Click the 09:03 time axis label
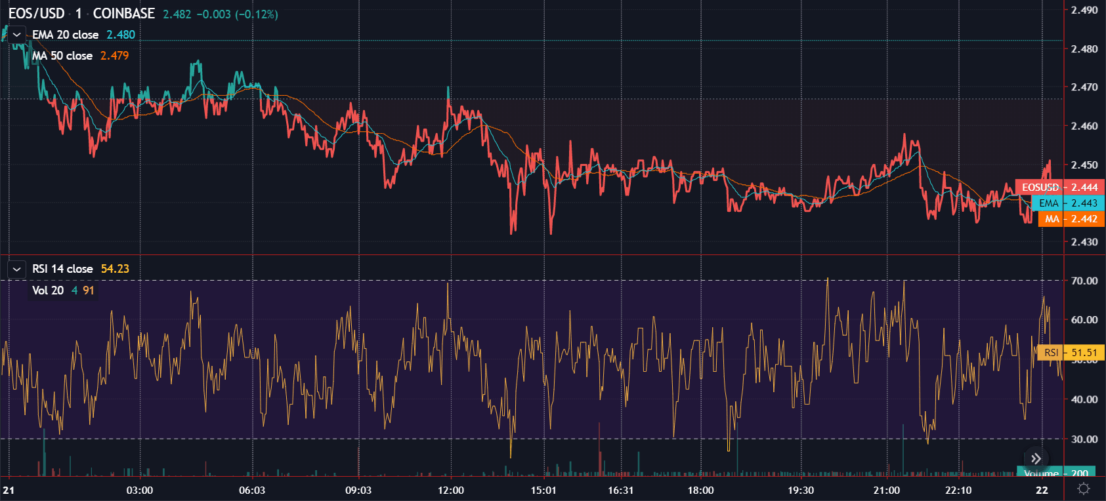Screen dimensions: 1106x501 tap(358, 491)
